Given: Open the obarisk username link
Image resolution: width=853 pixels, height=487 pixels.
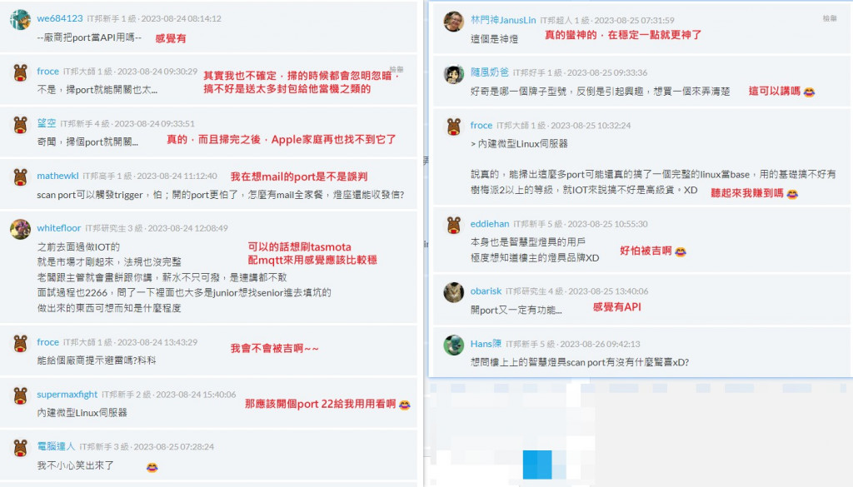Looking at the screenshot, I should click(486, 291).
